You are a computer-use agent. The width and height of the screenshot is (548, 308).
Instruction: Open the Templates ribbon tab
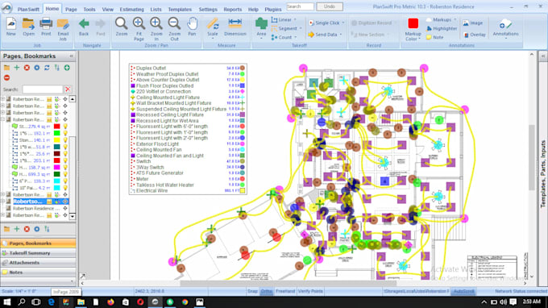click(180, 10)
